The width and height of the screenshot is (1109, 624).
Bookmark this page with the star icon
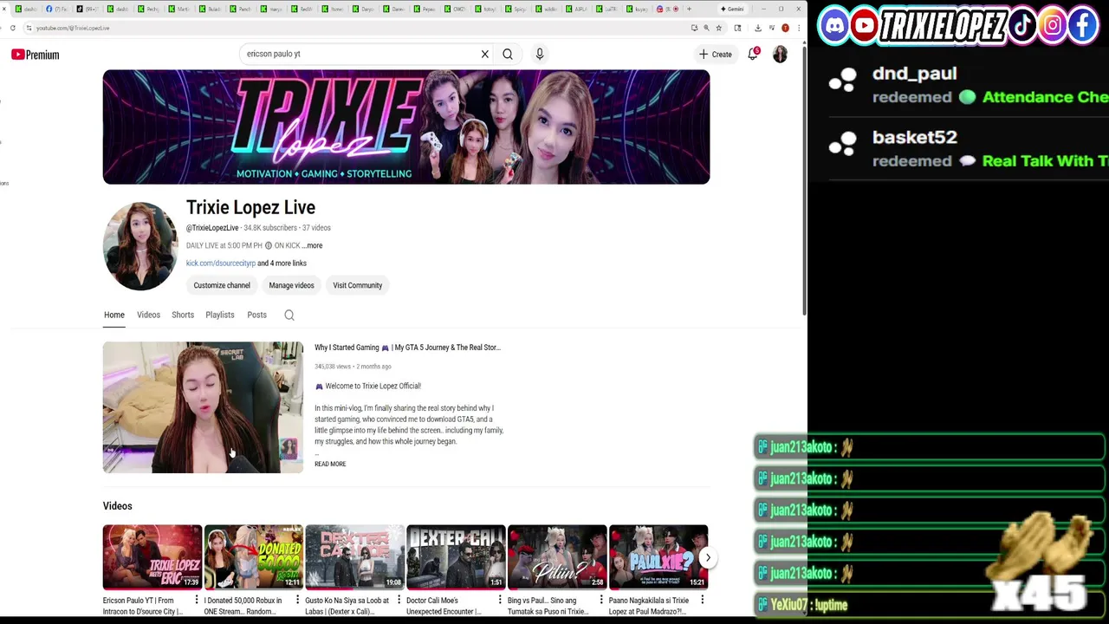point(718,28)
